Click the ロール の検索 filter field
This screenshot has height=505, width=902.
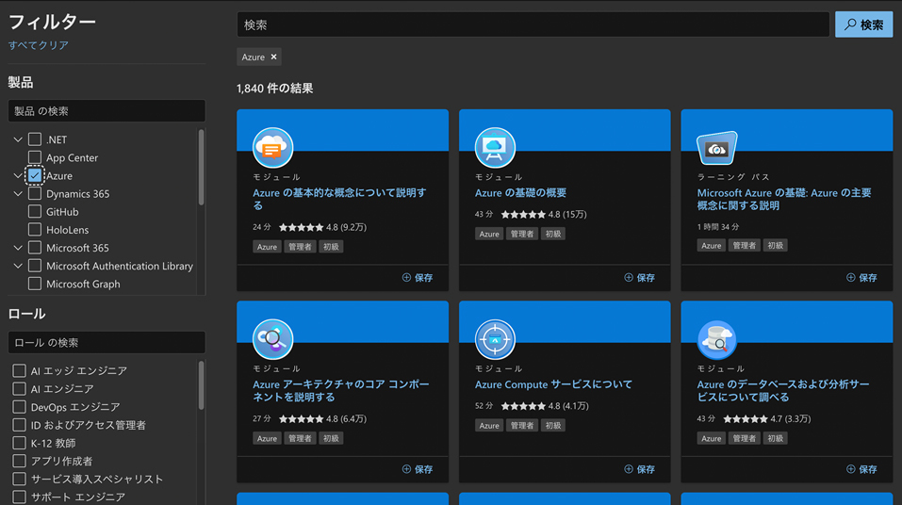click(107, 342)
